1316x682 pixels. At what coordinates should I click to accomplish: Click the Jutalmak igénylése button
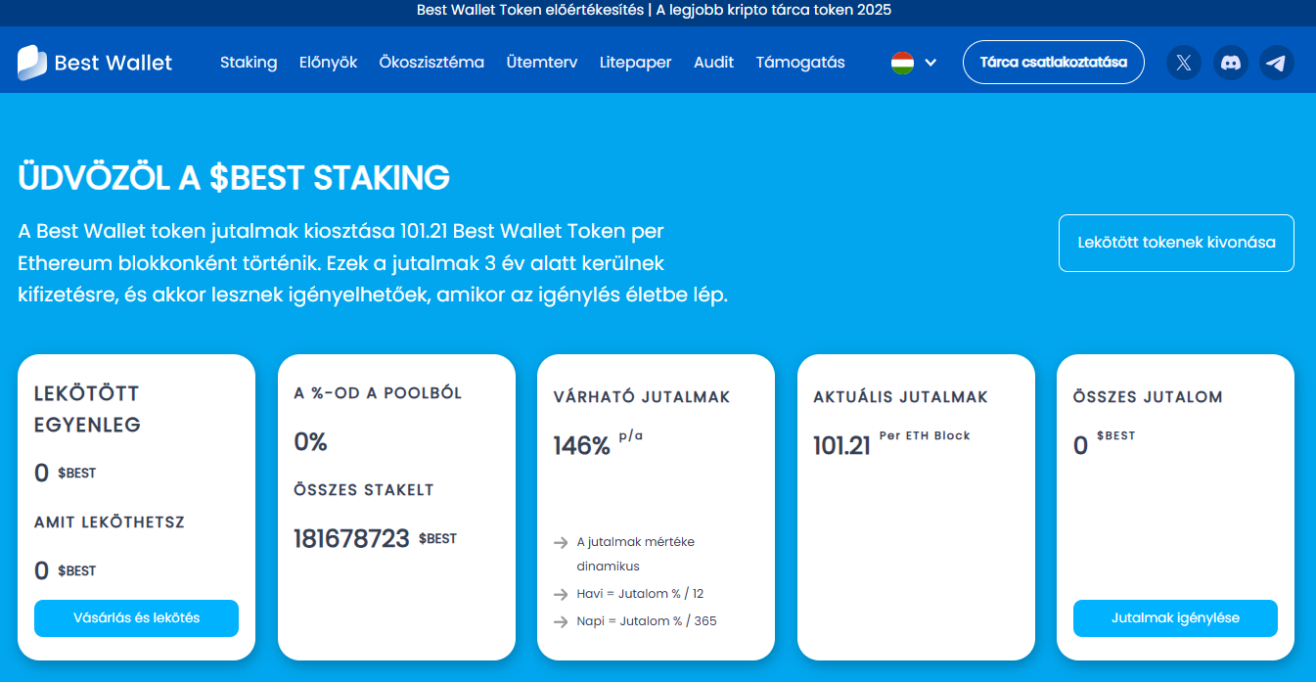point(1175,618)
